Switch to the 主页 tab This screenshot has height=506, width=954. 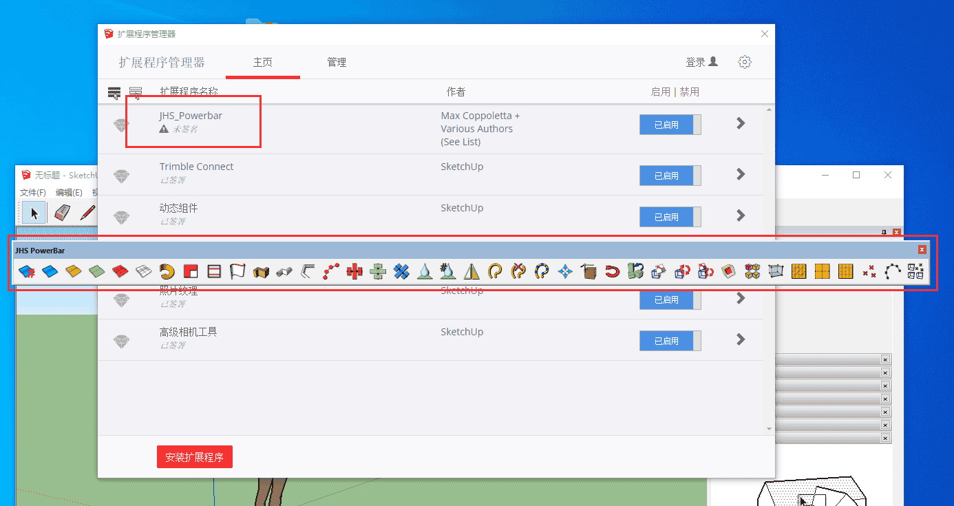tap(263, 62)
